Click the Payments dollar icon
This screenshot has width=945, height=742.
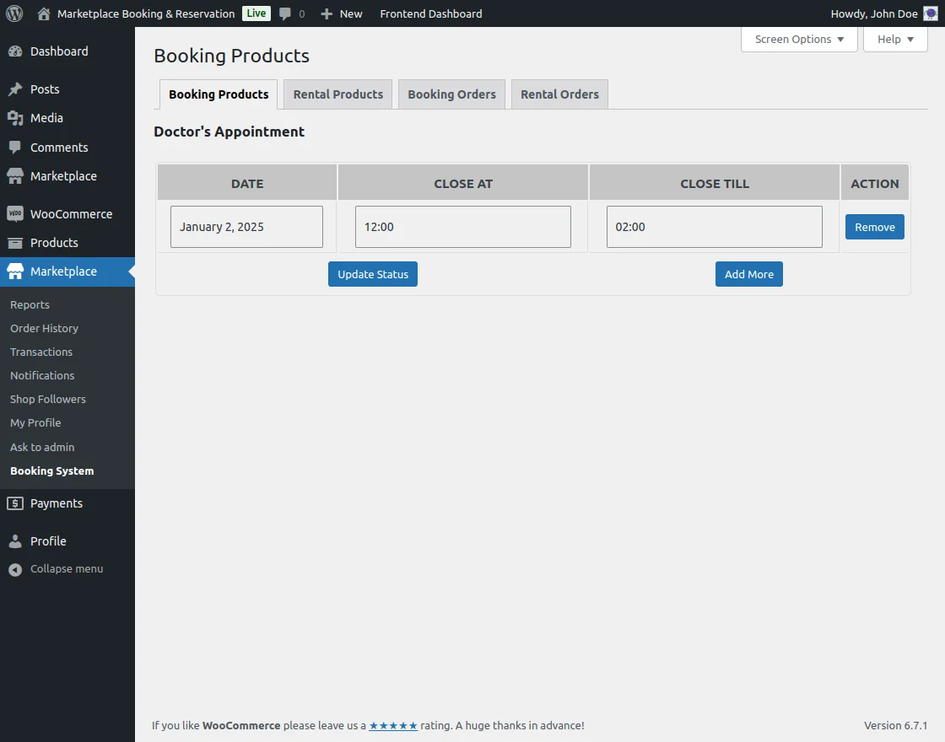pyautogui.click(x=15, y=503)
